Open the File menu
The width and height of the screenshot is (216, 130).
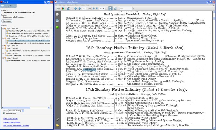pyautogui.click(x=56, y=5)
